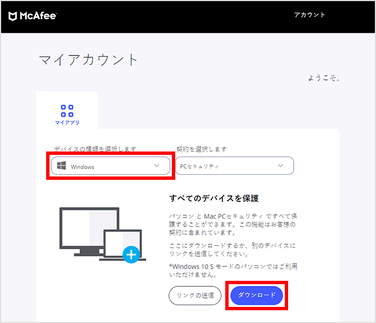Click the デバイスの種類を選択します label
This screenshot has height=323, width=376.
[95, 149]
